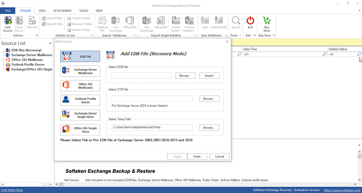Click the Deleted Status column header

pos(345,49)
